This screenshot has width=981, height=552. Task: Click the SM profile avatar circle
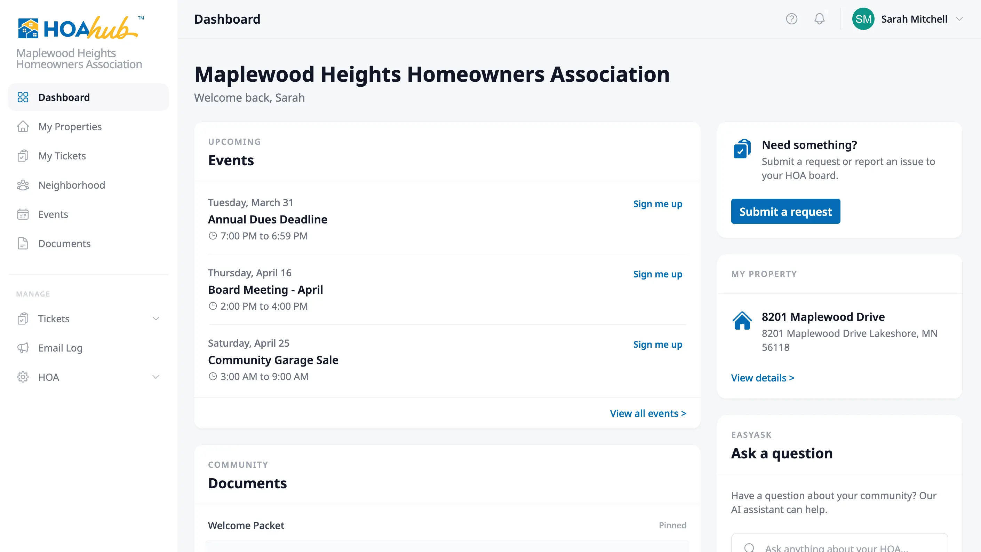point(863,19)
